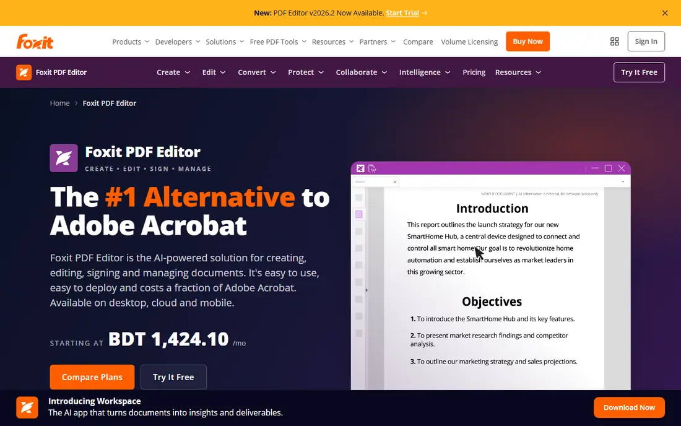Expand the Developers menu
The height and width of the screenshot is (426, 681).
click(177, 41)
